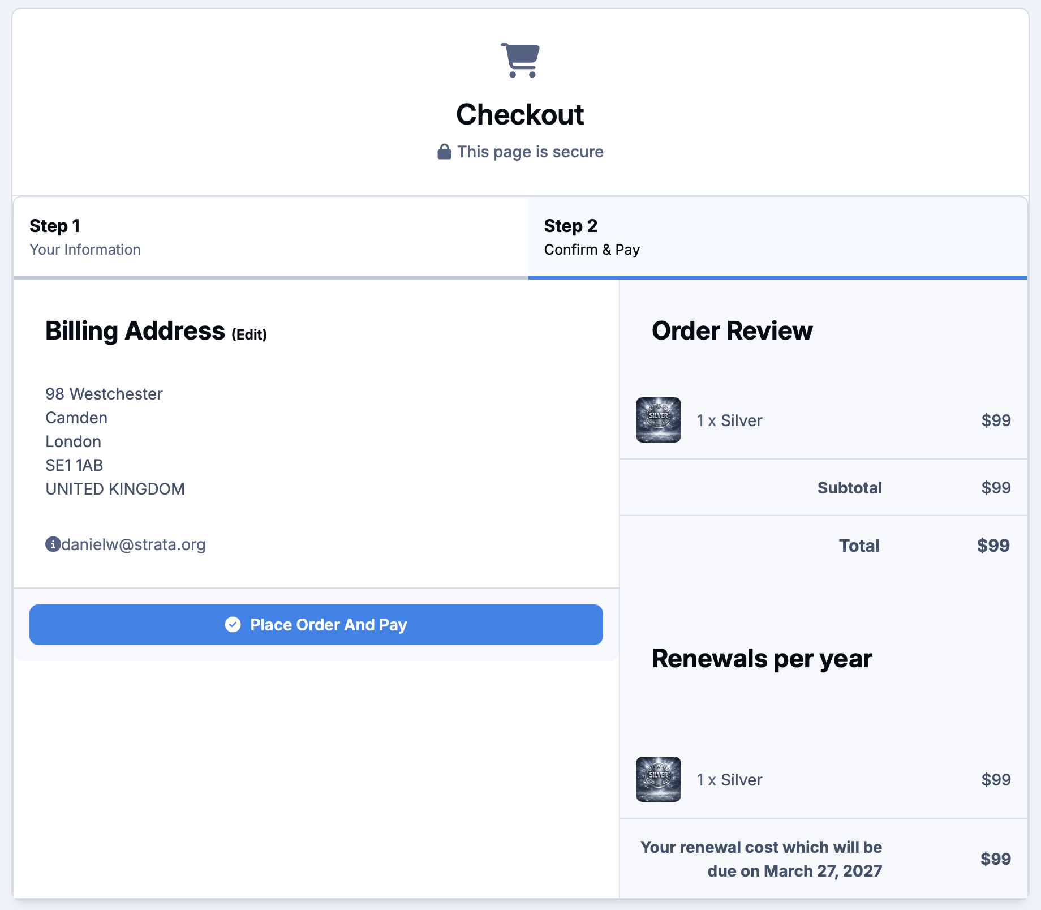Click the 98 Westchester address line
The width and height of the screenshot is (1041, 910).
[104, 394]
